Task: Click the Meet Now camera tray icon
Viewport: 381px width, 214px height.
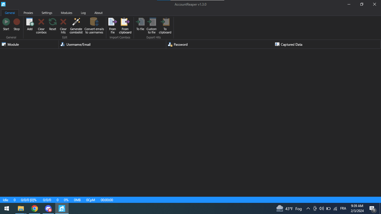Action: (315, 208)
